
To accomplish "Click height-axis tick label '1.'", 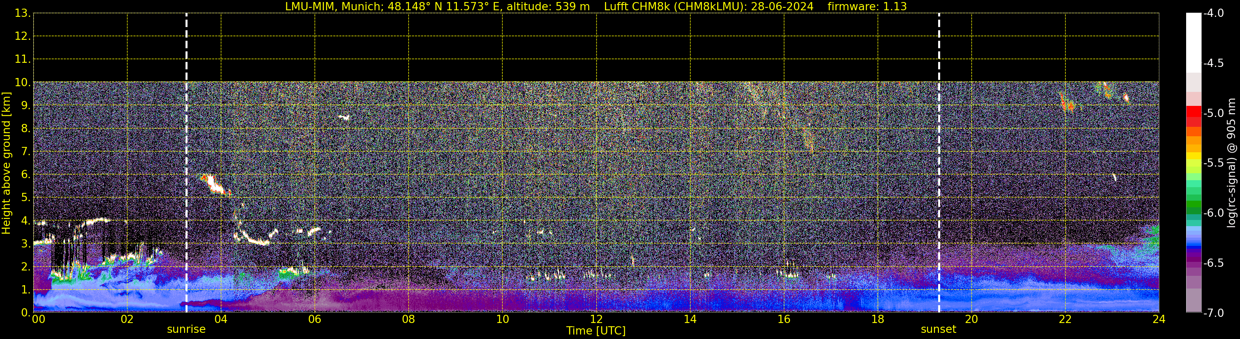I will [26, 290].
